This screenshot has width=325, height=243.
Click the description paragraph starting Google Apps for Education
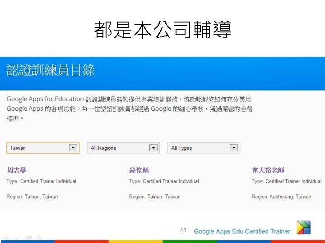130,109
